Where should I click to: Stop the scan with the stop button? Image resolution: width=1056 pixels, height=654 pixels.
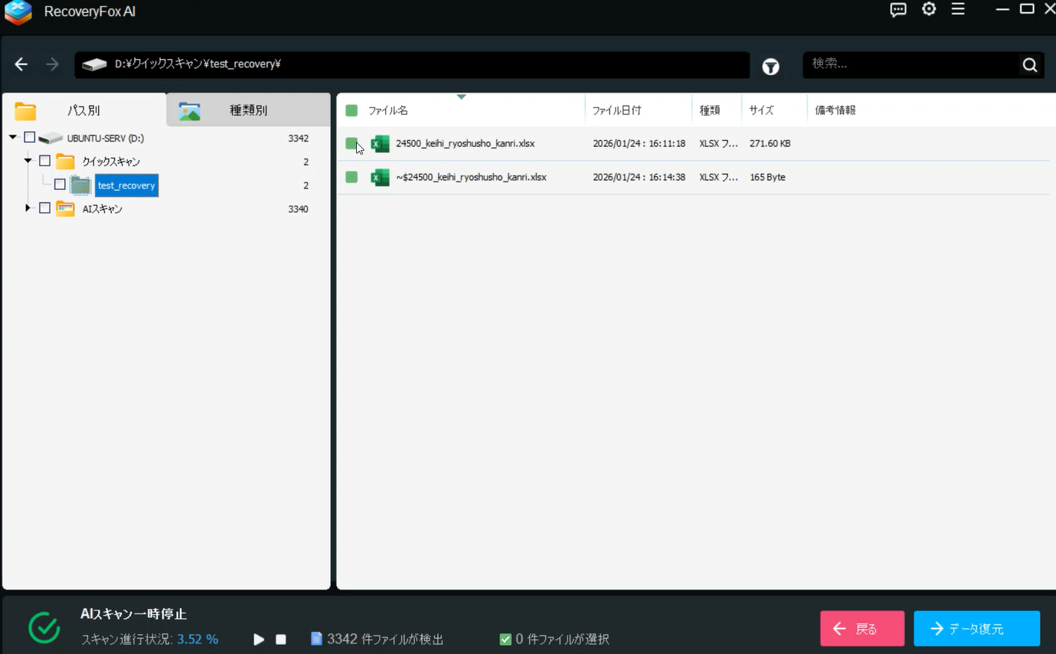pyautogui.click(x=281, y=639)
